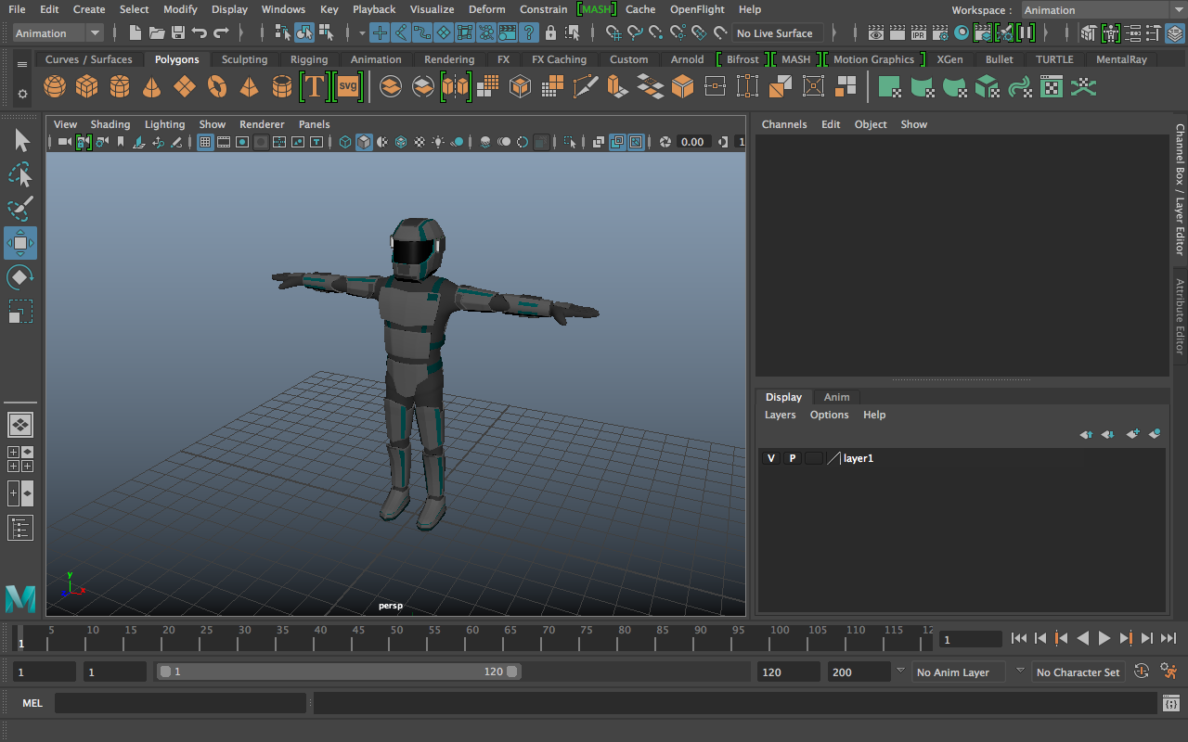Click the Save Scene disk icon
This screenshot has height=742, width=1188.
tap(178, 33)
